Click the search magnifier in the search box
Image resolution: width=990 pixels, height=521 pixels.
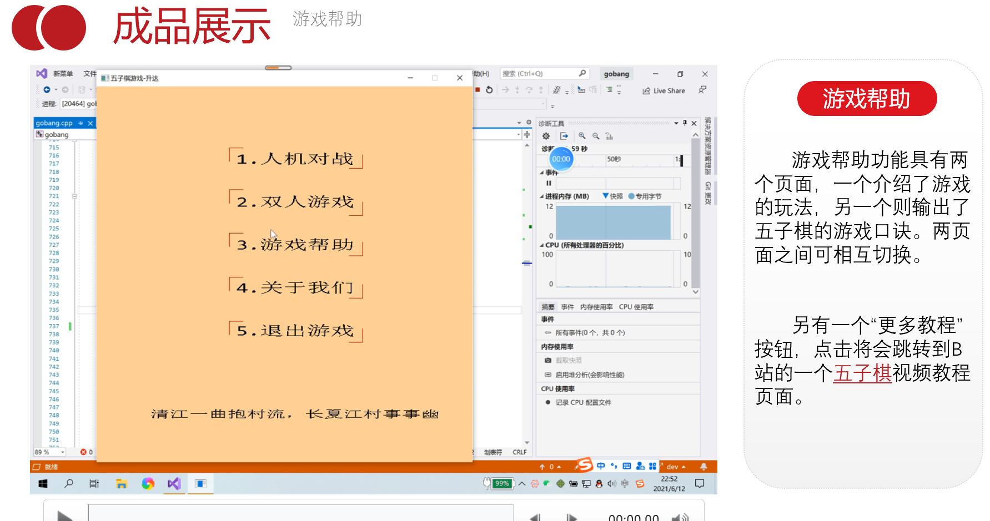click(x=582, y=73)
